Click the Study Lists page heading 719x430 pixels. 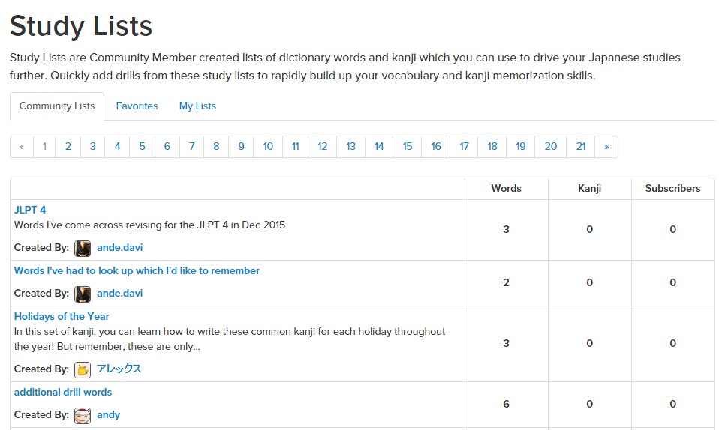(81, 26)
